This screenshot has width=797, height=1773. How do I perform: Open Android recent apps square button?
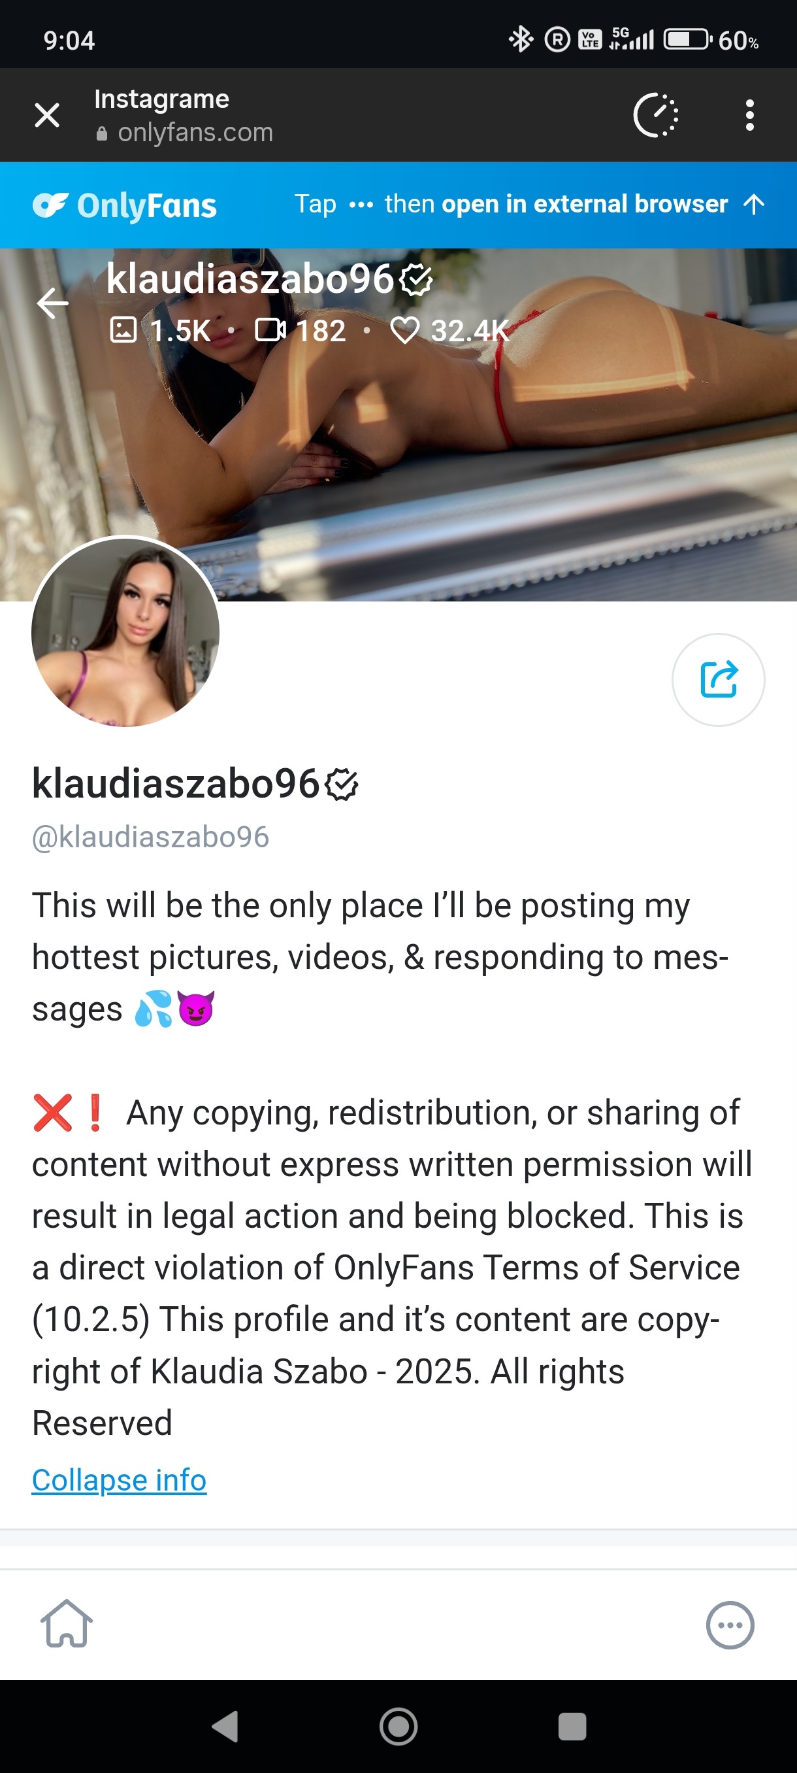tap(572, 1726)
